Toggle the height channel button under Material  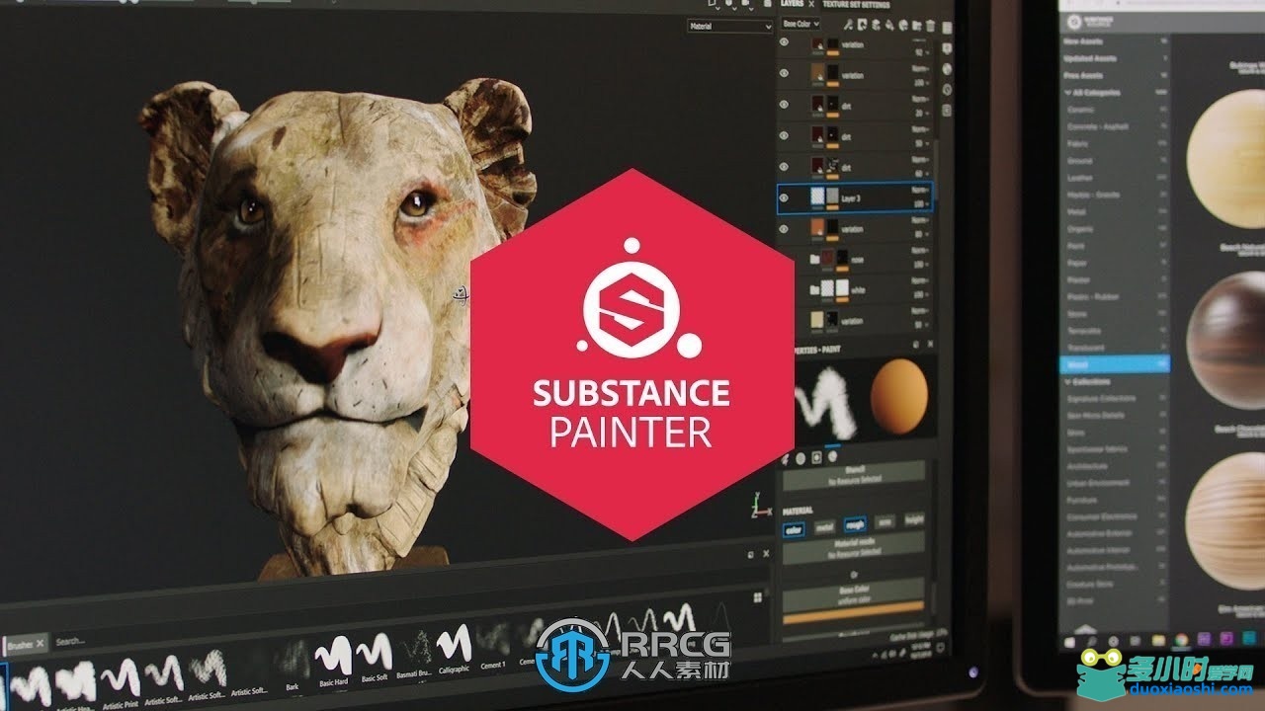point(915,520)
